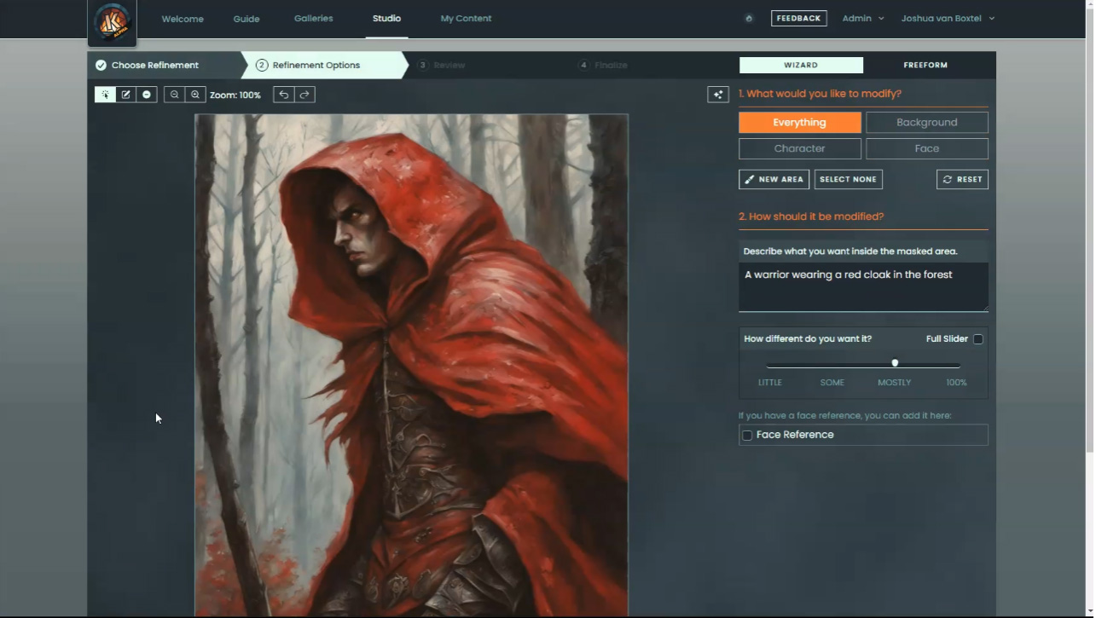Image resolution: width=1096 pixels, height=618 pixels.
Task: Redo the last action
Action: 304,95
